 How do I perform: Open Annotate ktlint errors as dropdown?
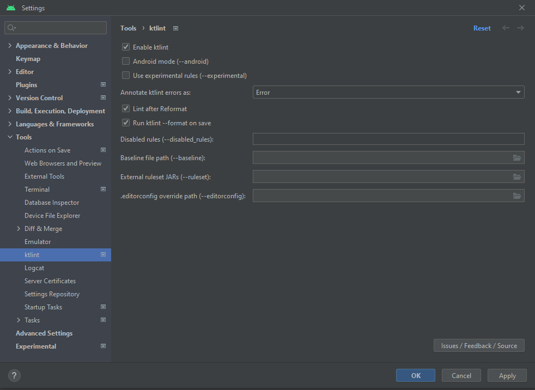coord(388,92)
